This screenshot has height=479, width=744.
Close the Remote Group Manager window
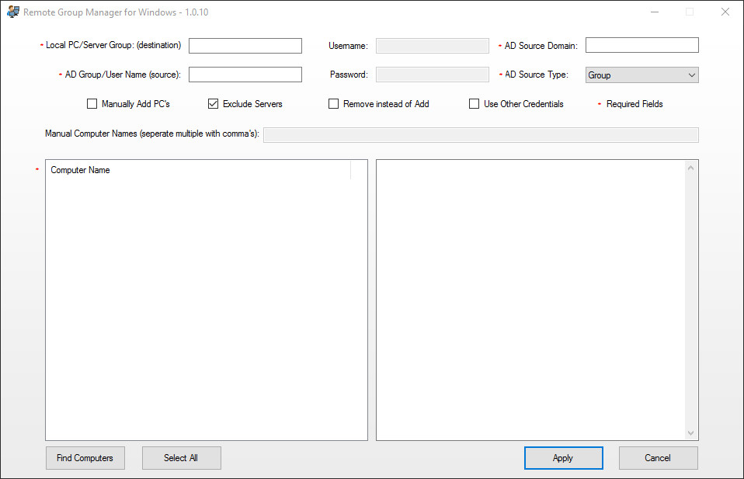pyautogui.click(x=725, y=12)
